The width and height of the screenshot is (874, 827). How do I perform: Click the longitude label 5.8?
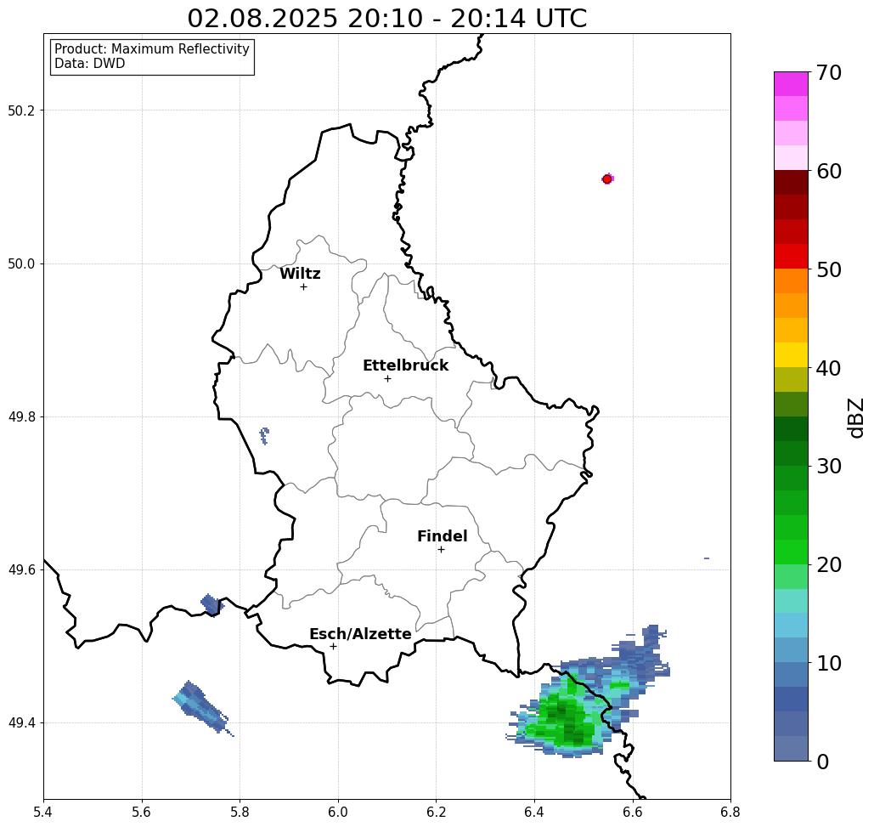pyautogui.click(x=240, y=812)
